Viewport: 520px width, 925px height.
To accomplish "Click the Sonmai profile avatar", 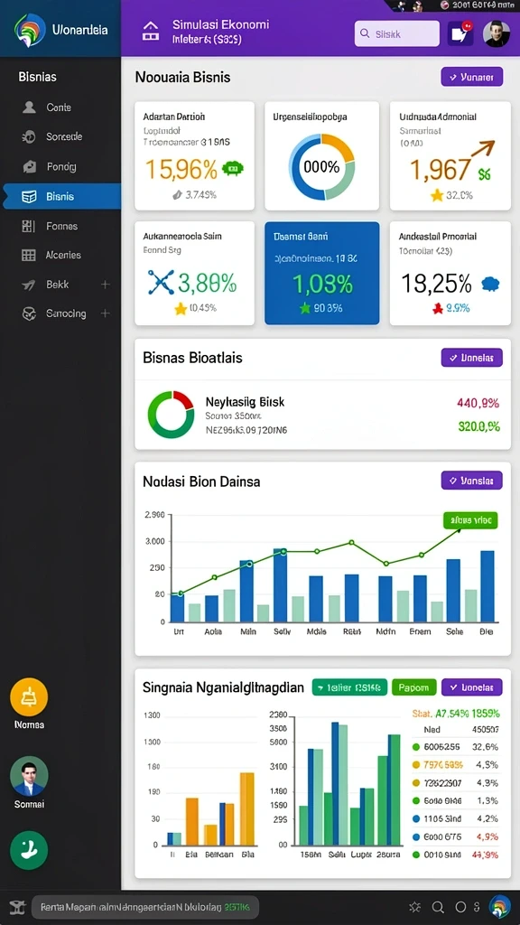I will tap(29, 776).
